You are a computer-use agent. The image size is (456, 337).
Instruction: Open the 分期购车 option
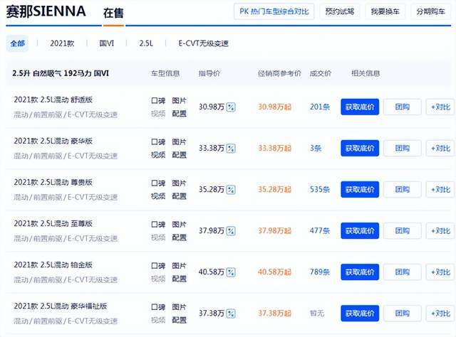432,11
